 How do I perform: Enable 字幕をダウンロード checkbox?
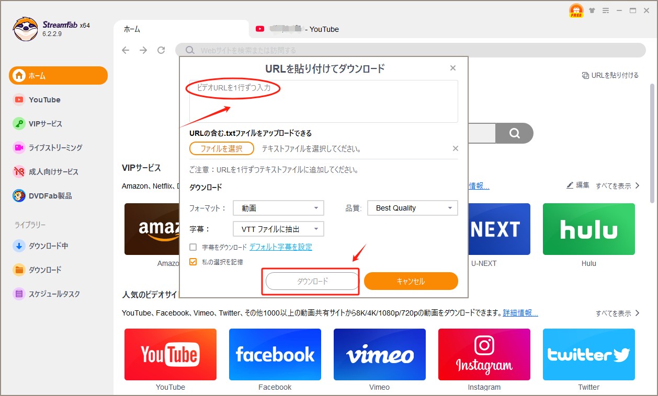pos(194,247)
